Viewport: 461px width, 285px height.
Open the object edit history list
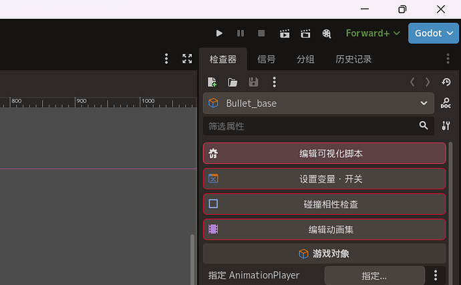point(446,82)
